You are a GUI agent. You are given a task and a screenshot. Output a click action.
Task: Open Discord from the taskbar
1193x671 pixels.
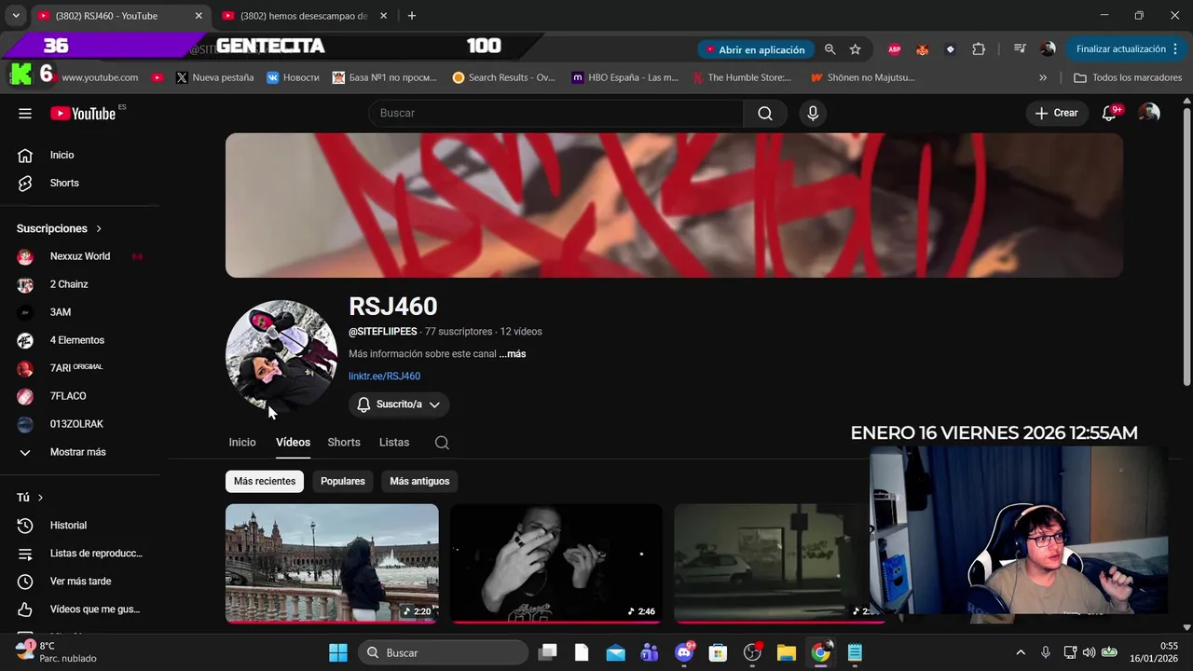[x=684, y=652]
